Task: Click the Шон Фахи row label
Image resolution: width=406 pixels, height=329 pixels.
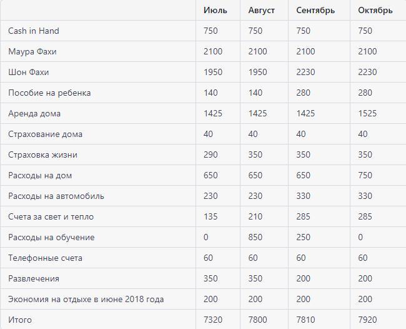Action: (x=29, y=72)
